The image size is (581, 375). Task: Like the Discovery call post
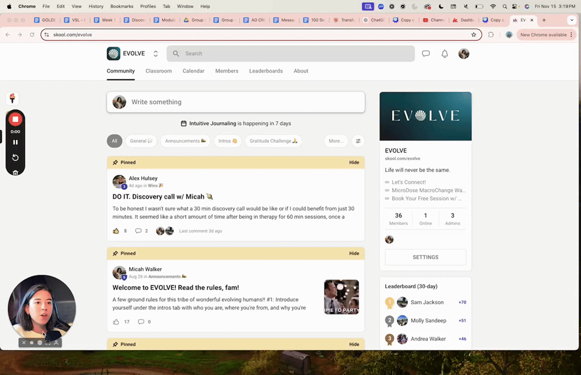[x=116, y=231]
